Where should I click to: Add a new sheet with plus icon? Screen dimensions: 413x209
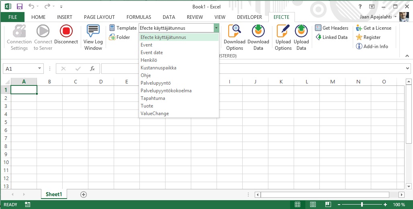pos(84,195)
